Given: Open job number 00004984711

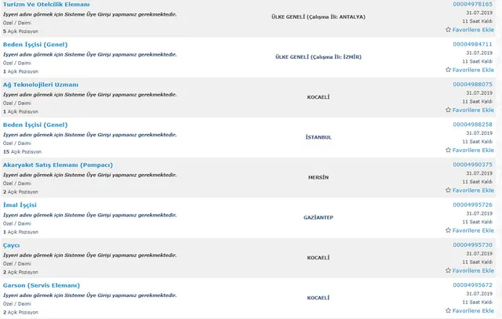Looking at the screenshot, I should [472, 44].
